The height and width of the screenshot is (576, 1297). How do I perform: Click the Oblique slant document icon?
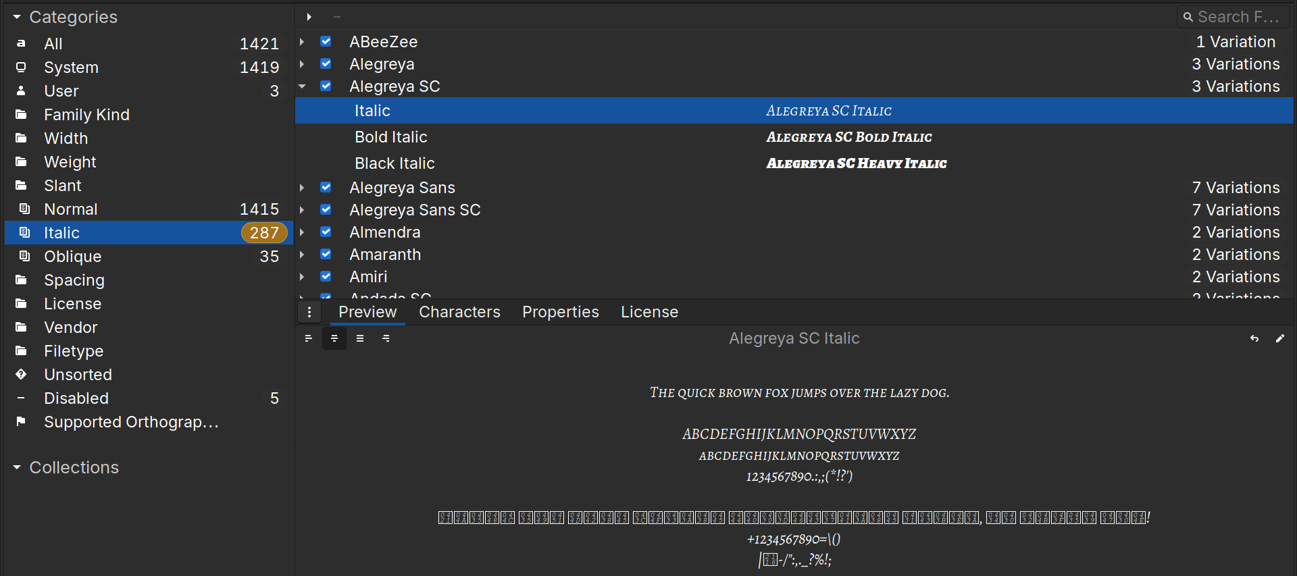pyautogui.click(x=24, y=256)
